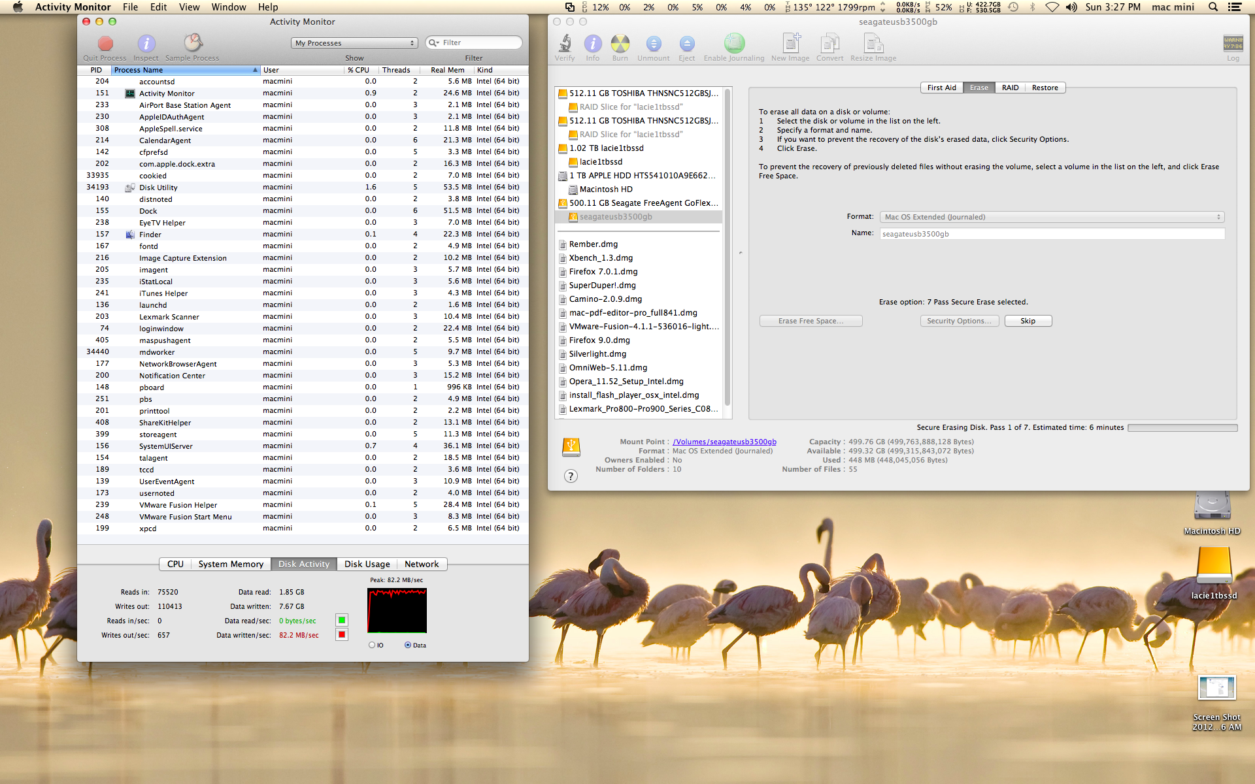This screenshot has height=784, width=1255.
Task: Open the My Processes show dropdown
Action: 354,43
